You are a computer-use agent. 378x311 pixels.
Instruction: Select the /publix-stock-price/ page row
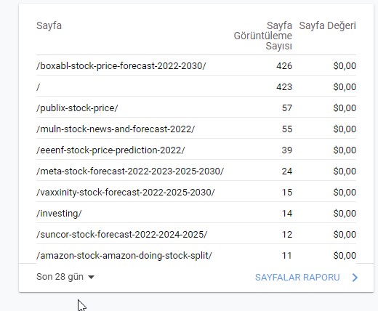coord(196,108)
